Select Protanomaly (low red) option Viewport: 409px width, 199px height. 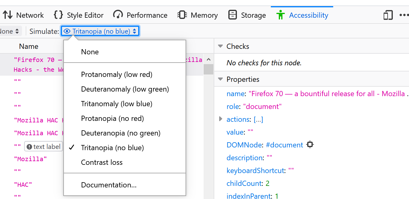pyautogui.click(x=125, y=74)
